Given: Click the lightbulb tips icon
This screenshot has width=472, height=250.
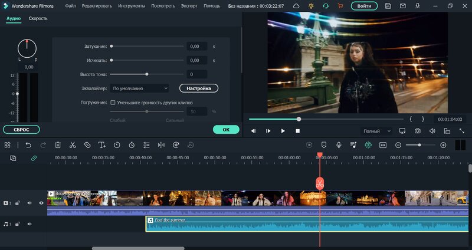Looking at the screenshot, I should coord(311,6).
